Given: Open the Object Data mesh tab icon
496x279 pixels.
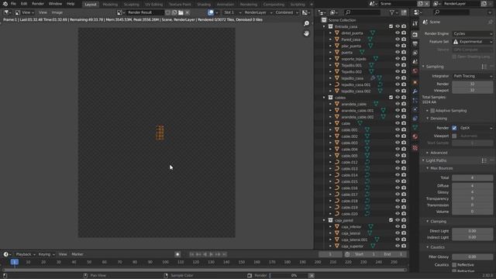Looking at the screenshot, I should click(415, 127).
